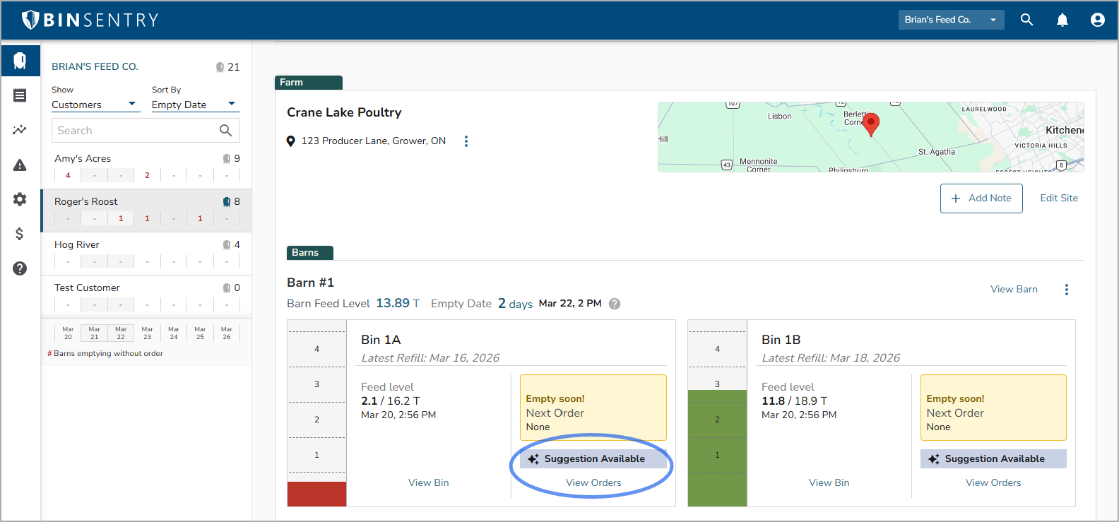Open the alerts warning triangle icon
The width and height of the screenshot is (1119, 522).
20,165
